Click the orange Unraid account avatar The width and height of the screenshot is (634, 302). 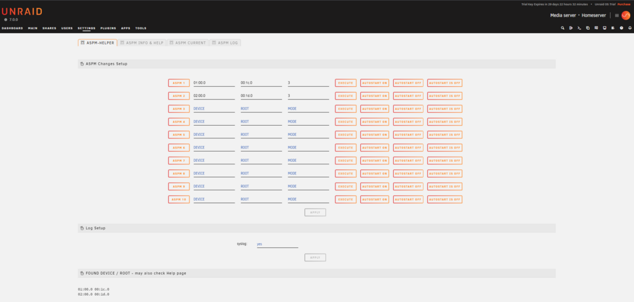tap(626, 15)
